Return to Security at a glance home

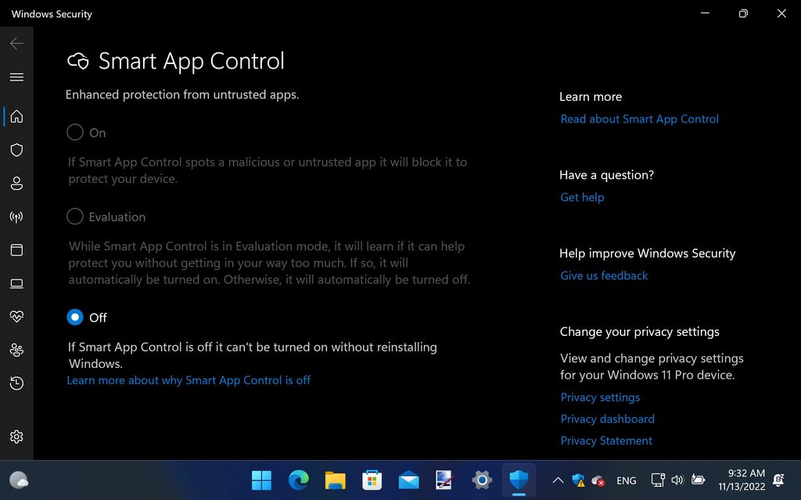pos(16,116)
